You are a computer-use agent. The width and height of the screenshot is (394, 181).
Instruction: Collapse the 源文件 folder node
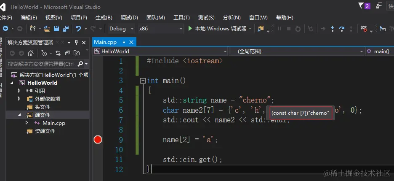click(19, 115)
